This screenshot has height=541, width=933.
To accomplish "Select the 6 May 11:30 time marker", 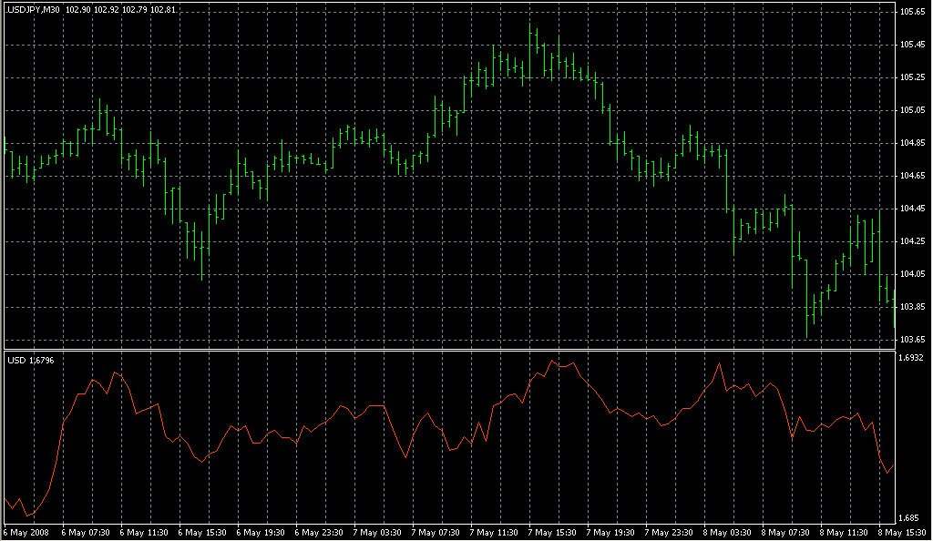I will [x=146, y=532].
